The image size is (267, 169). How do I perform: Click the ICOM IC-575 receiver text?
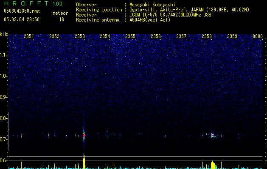click(170, 15)
